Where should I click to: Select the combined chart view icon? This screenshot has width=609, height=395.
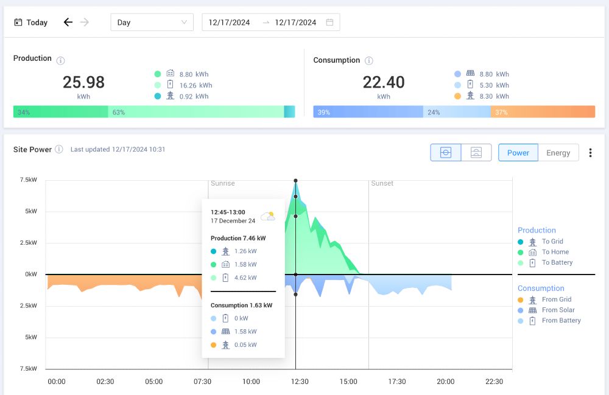click(x=446, y=153)
